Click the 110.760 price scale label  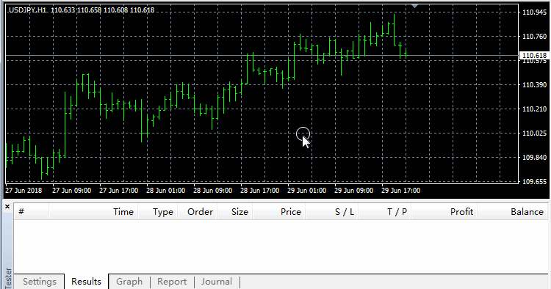tap(535, 37)
